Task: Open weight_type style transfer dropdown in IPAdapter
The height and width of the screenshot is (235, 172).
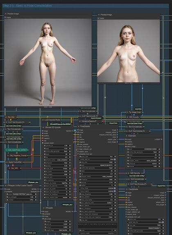Action: 57,230
